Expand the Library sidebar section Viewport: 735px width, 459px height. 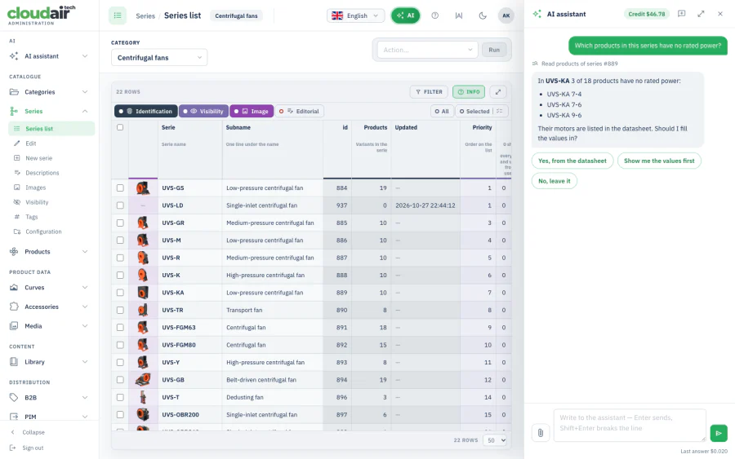49,362
